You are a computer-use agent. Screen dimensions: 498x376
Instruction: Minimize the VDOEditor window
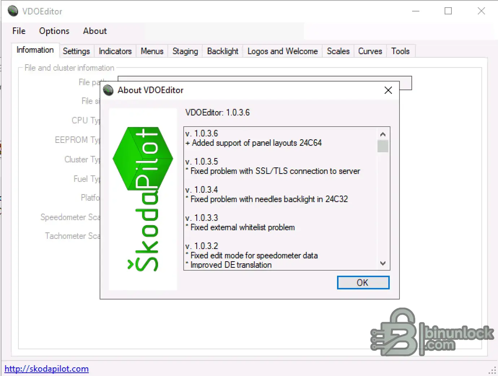(x=416, y=11)
